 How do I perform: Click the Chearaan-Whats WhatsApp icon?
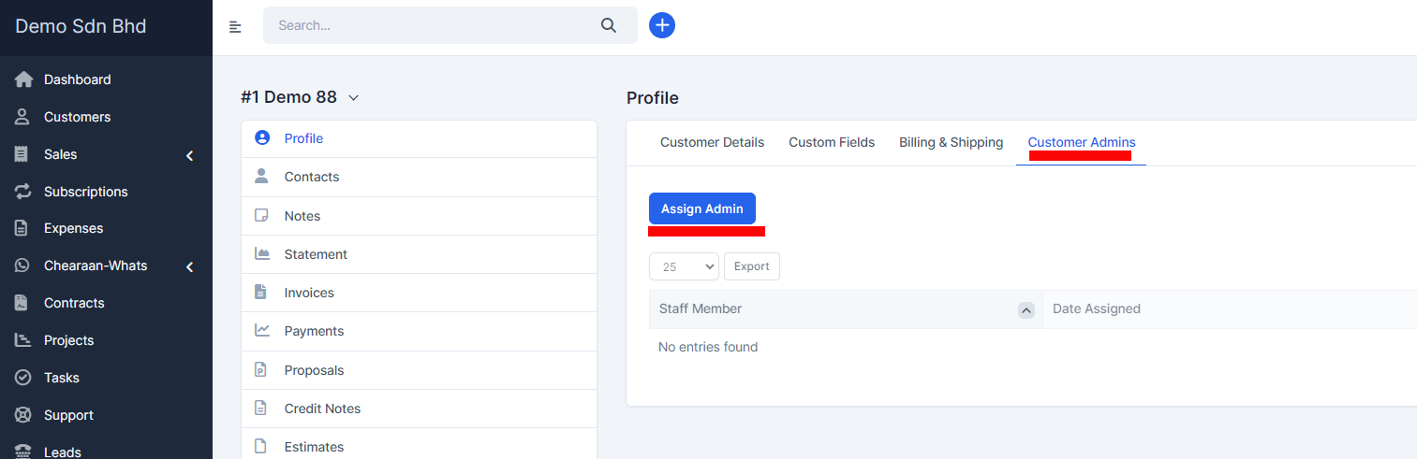click(23, 265)
